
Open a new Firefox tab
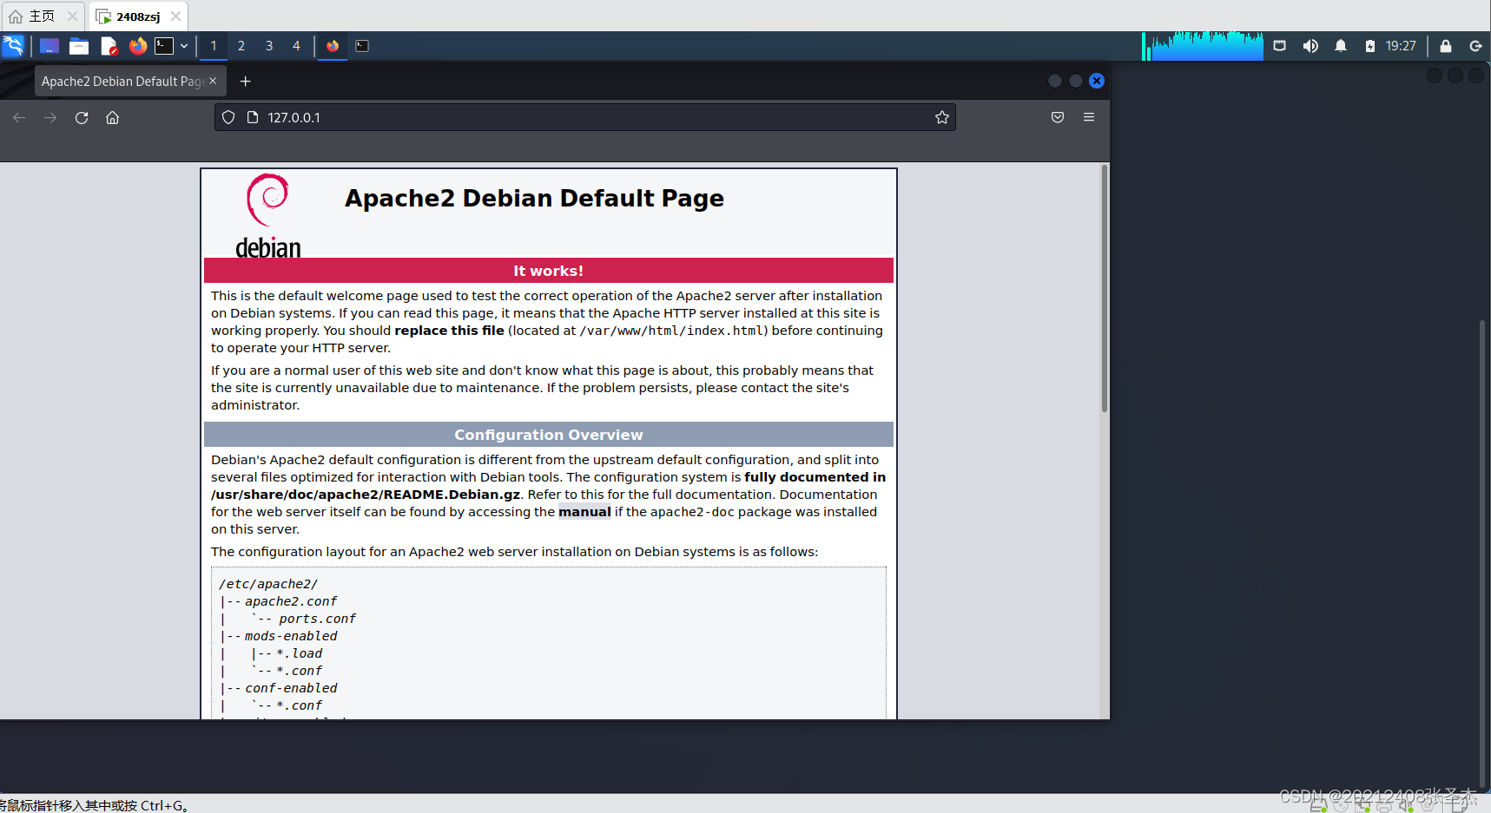(x=246, y=81)
